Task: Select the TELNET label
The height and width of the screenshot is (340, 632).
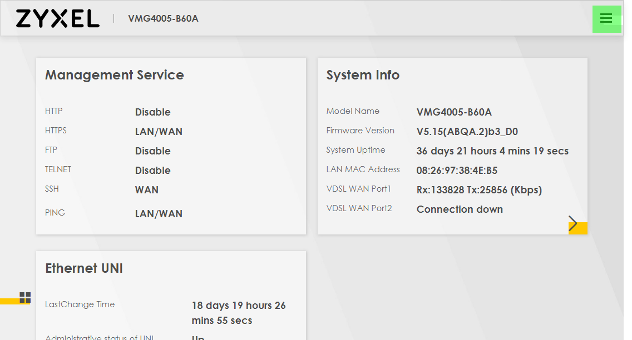Action: click(58, 169)
